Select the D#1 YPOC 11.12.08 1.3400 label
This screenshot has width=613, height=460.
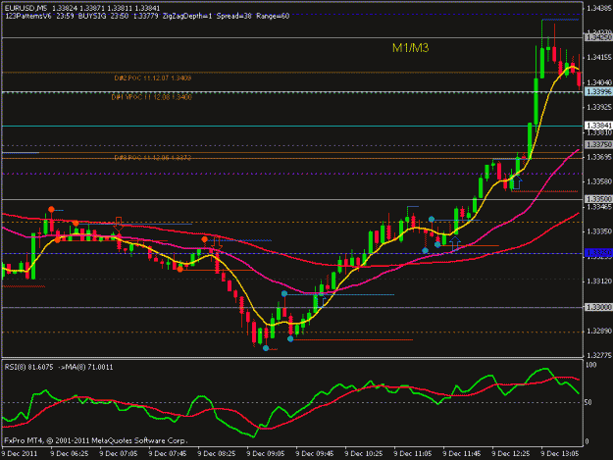tap(152, 97)
